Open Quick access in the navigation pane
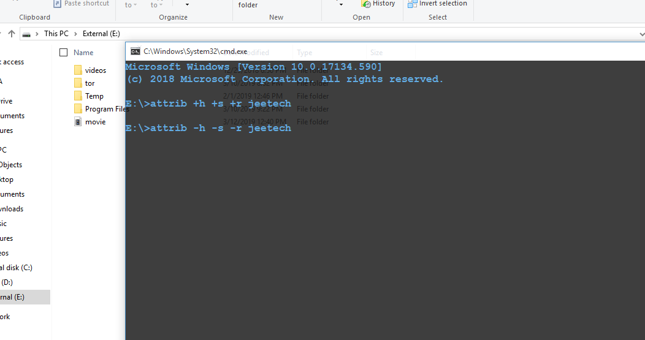645x340 pixels. coord(12,62)
